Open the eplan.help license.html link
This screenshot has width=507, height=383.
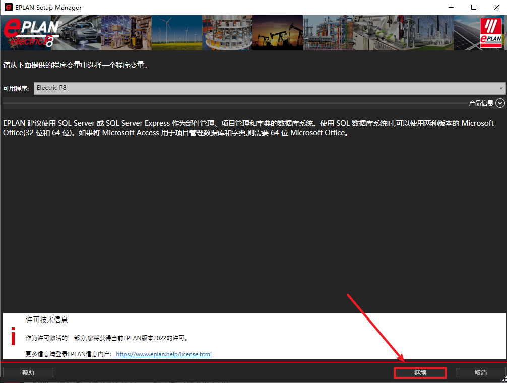coord(163,354)
